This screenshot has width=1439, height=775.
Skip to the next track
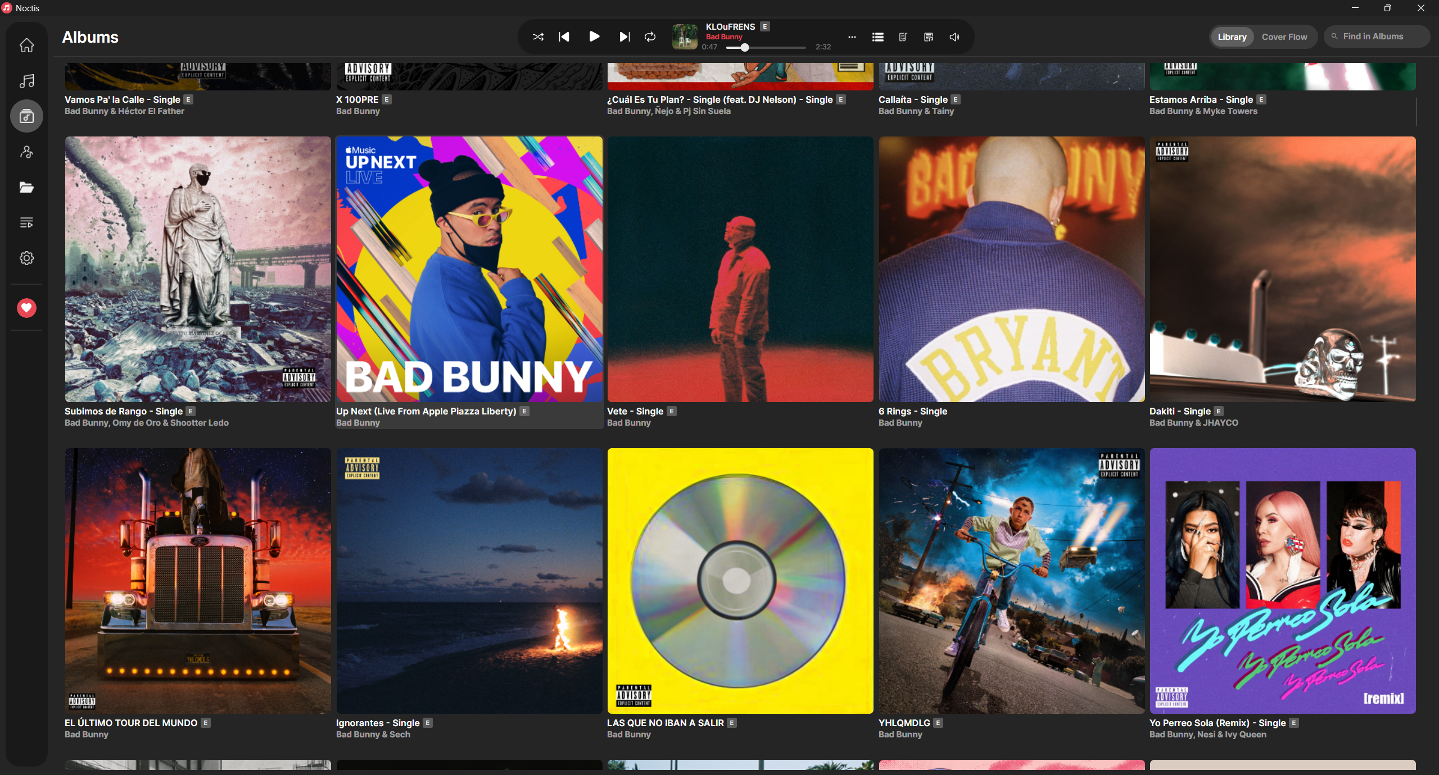pos(624,37)
